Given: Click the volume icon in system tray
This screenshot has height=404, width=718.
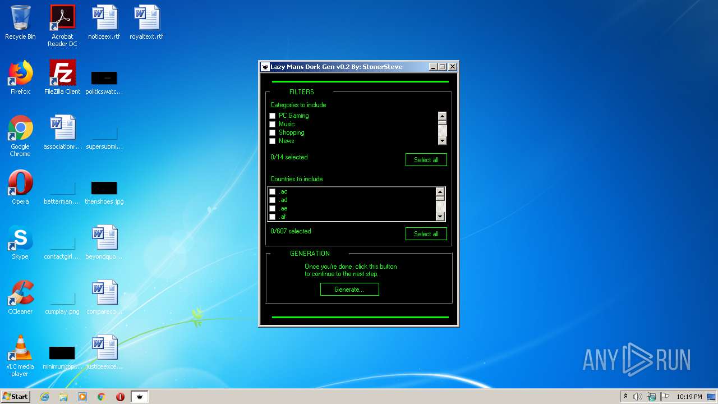Looking at the screenshot, I should click(x=638, y=397).
